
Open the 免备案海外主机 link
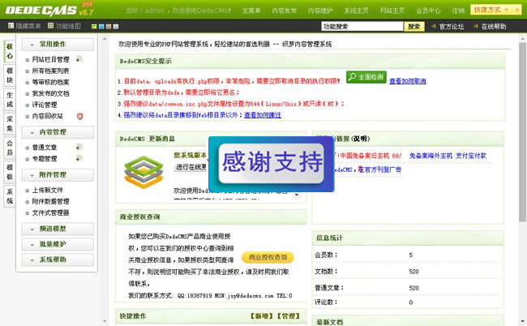point(431,156)
